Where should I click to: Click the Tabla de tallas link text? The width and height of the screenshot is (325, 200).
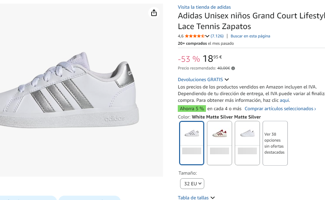[x=193, y=198]
